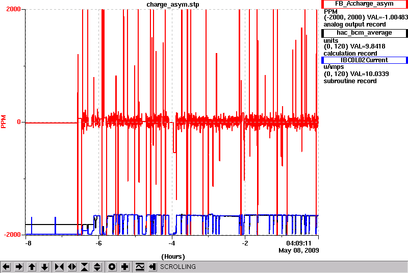Click the analog output record text
Screen dimensions: 408x273
click(x=354, y=24)
